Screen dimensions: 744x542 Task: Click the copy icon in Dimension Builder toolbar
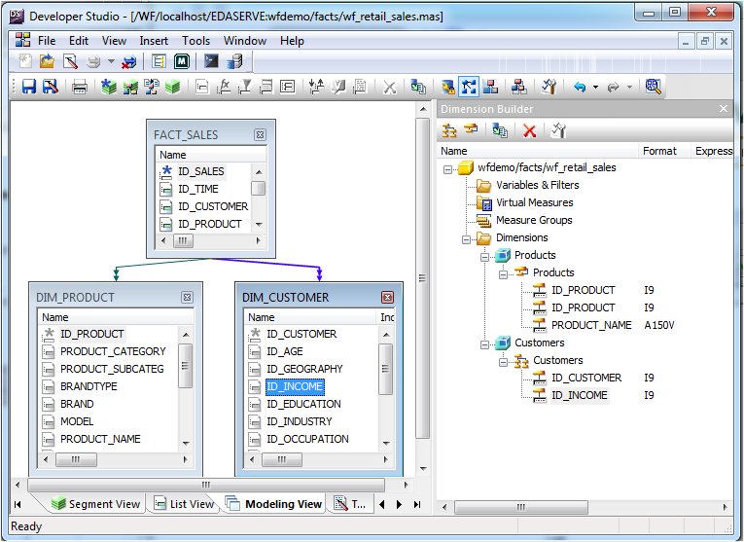(x=500, y=130)
